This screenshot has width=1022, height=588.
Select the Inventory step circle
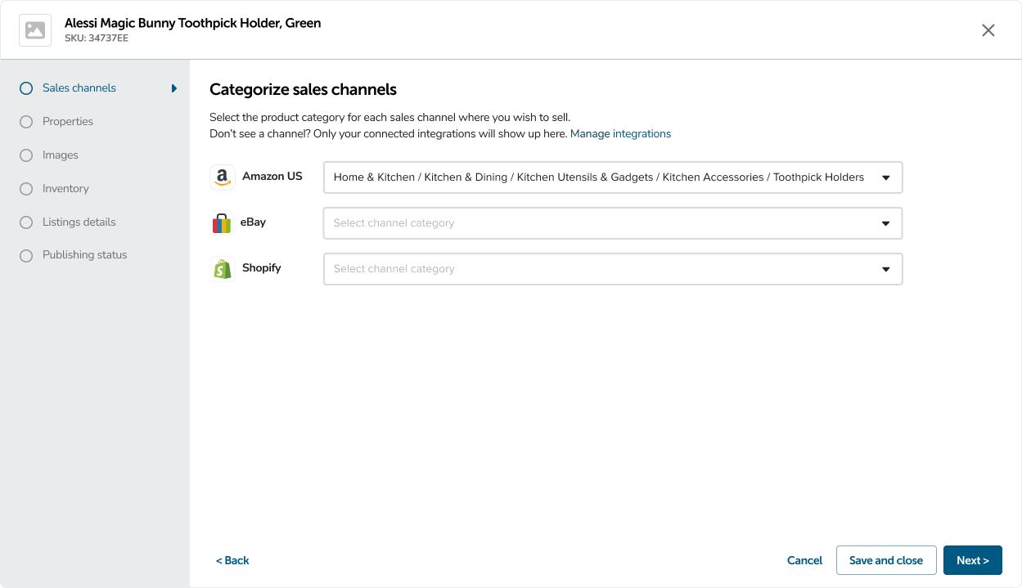tap(26, 189)
